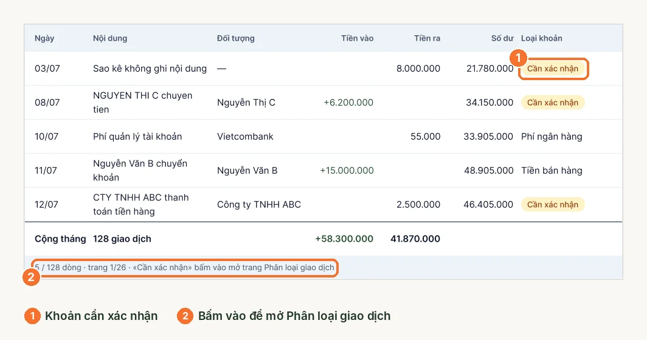This screenshot has width=647, height=340.
Task: Select 'Phí quản lý tài khoản' description
Action: tap(137, 137)
